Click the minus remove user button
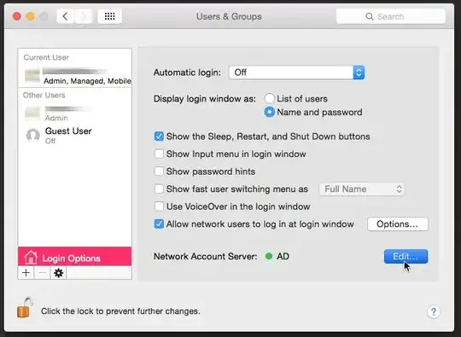 [42, 273]
